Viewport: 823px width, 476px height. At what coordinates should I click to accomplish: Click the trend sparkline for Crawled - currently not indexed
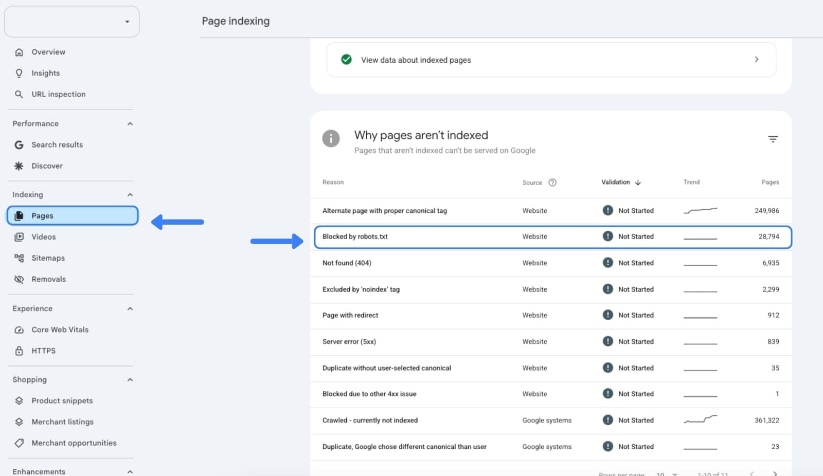coord(700,419)
